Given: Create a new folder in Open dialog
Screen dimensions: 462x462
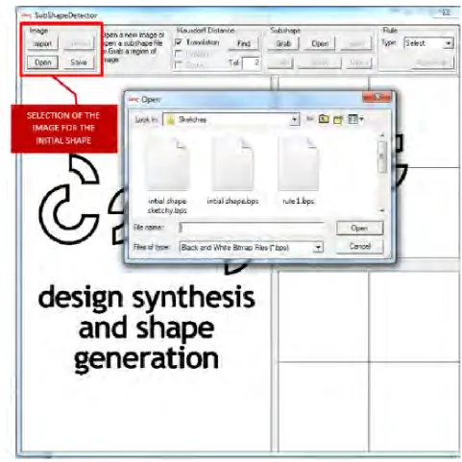Looking at the screenshot, I should [338, 119].
